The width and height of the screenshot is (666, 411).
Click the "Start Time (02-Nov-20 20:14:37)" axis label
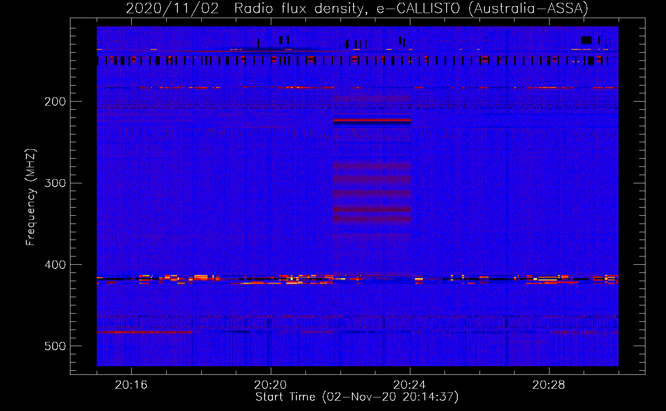pyautogui.click(x=357, y=397)
